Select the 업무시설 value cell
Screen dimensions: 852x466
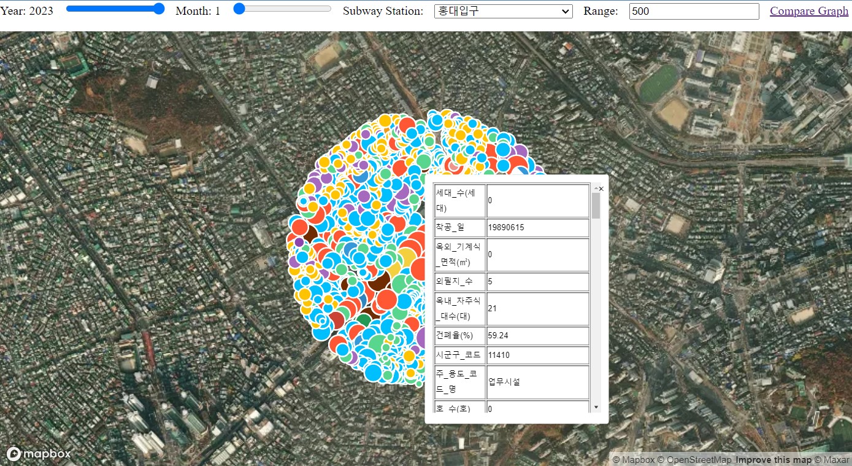tap(537, 382)
